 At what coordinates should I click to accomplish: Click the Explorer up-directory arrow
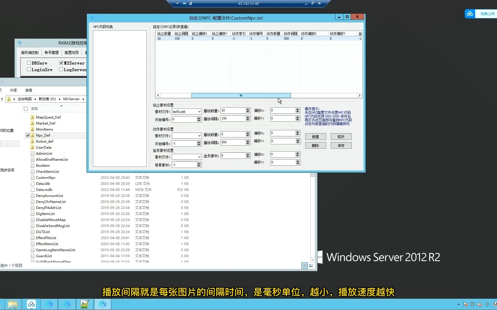pos(2,99)
